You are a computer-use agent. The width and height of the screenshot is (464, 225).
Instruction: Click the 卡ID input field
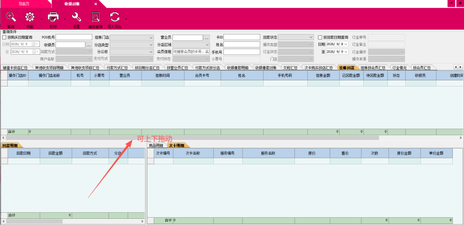coord(241,37)
